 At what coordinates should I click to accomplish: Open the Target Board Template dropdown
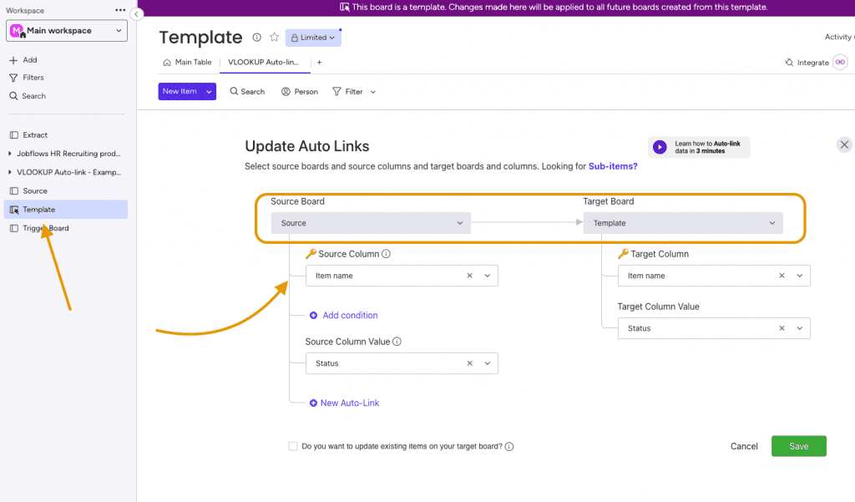[683, 223]
